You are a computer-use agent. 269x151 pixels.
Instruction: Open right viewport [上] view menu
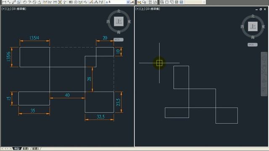tap(143, 9)
